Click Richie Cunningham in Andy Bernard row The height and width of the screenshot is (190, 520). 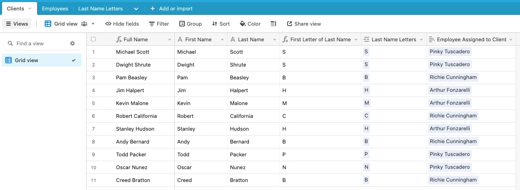tap(453, 141)
